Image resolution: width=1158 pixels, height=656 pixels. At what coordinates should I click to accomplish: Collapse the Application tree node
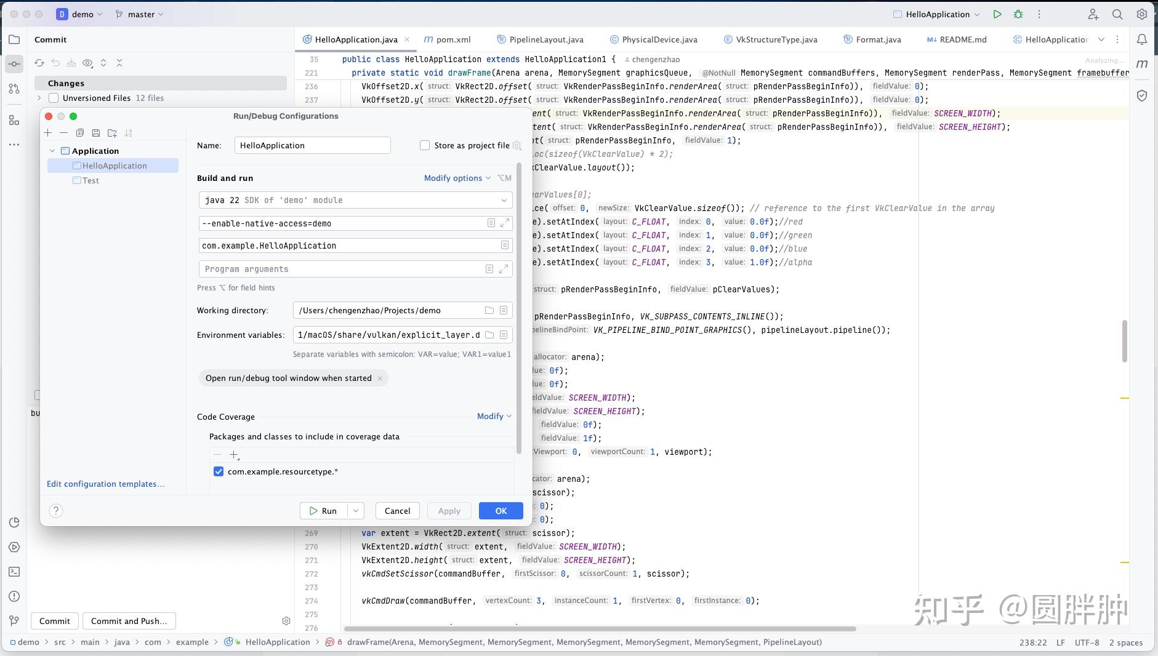pos(52,151)
